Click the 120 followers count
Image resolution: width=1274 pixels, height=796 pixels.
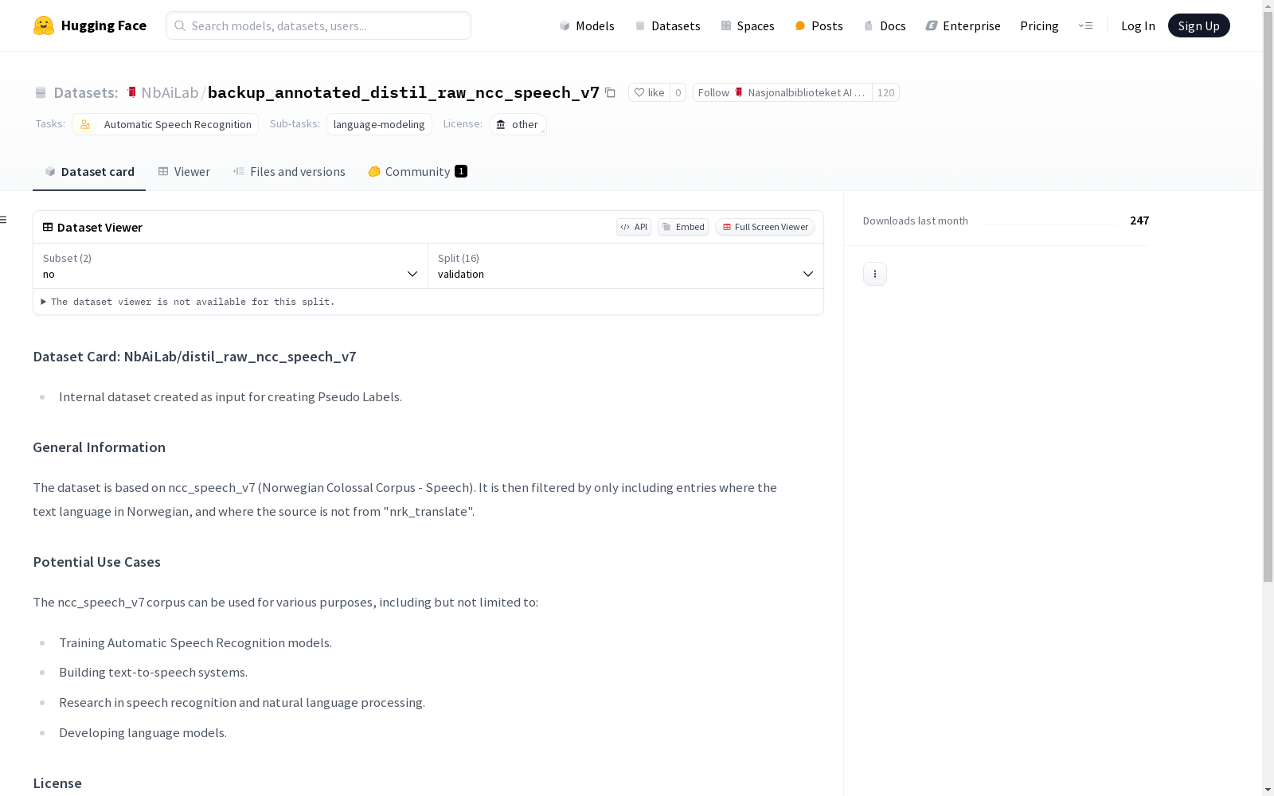coord(885,92)
